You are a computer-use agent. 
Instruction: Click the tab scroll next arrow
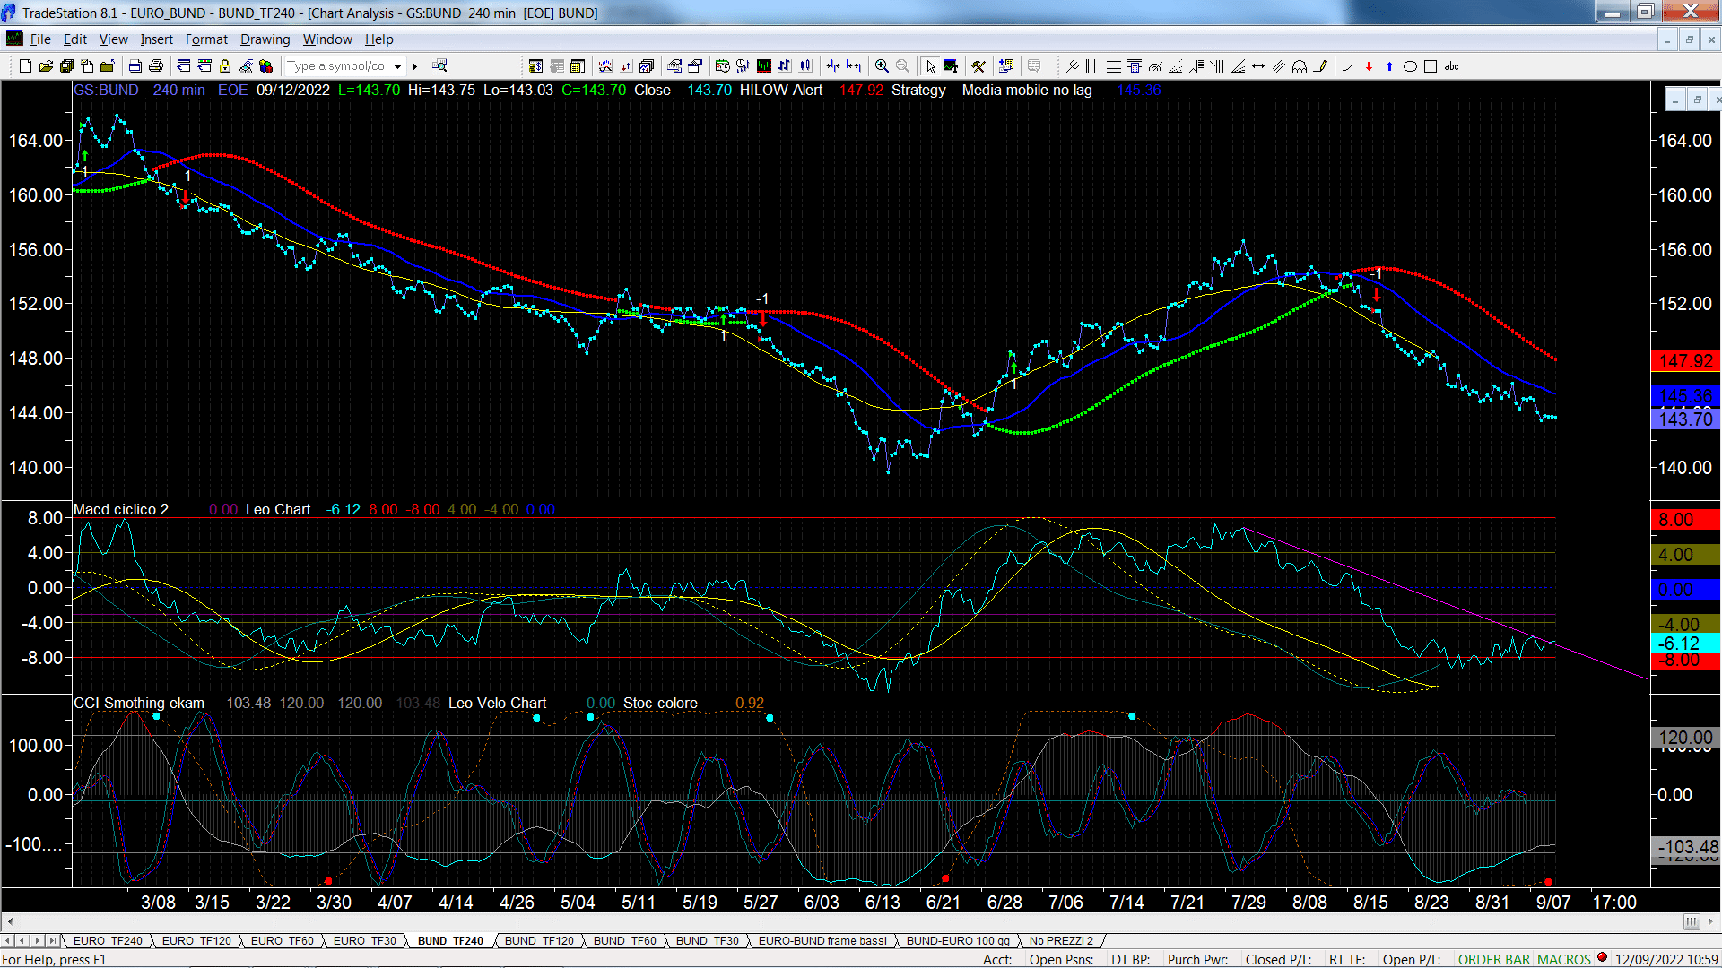point(37,940)
